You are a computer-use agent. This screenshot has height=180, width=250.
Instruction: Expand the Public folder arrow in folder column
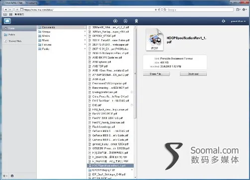pyautogui.click(x=85, y=49)
